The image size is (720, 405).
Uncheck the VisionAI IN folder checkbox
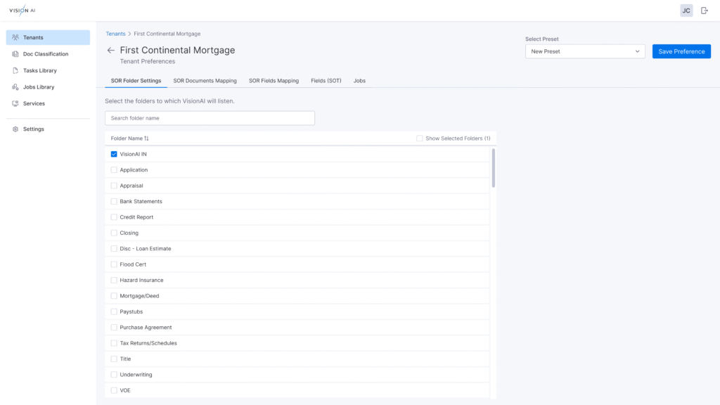[114, 154]
